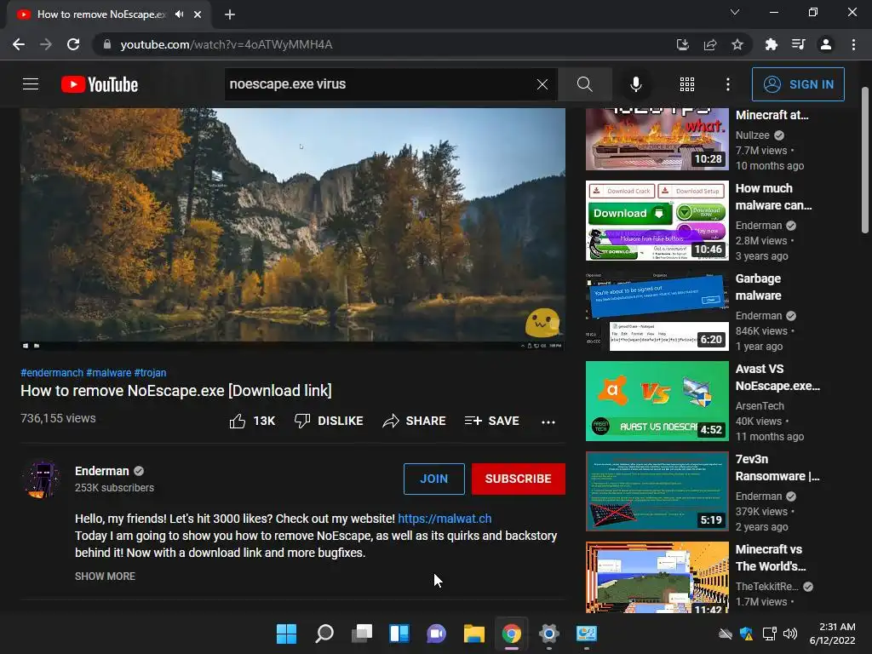Click the JOIN channel button
The width and height of the screenshot is (872, 654).
coord(433,479)
